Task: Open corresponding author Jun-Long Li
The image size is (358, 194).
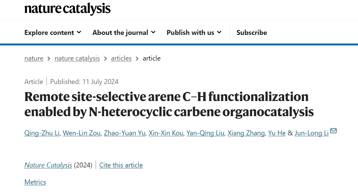Action: point(311,133)
